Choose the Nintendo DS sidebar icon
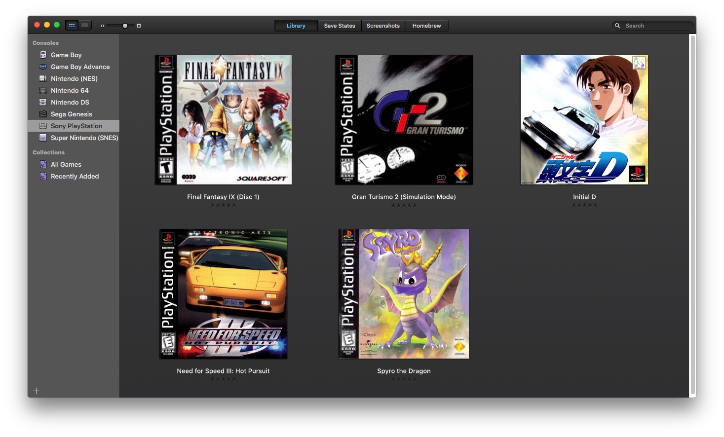The image size is (724, 437). [43, 102]
